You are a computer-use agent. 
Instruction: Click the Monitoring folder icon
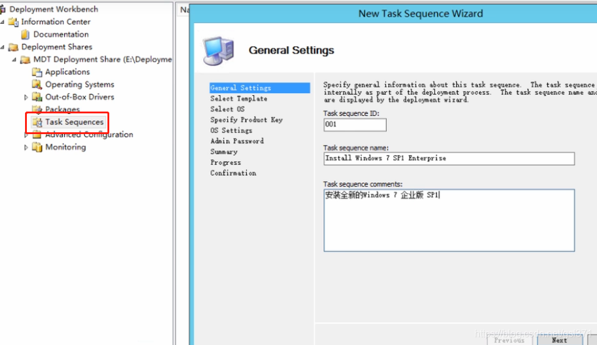tap(37, 148)
